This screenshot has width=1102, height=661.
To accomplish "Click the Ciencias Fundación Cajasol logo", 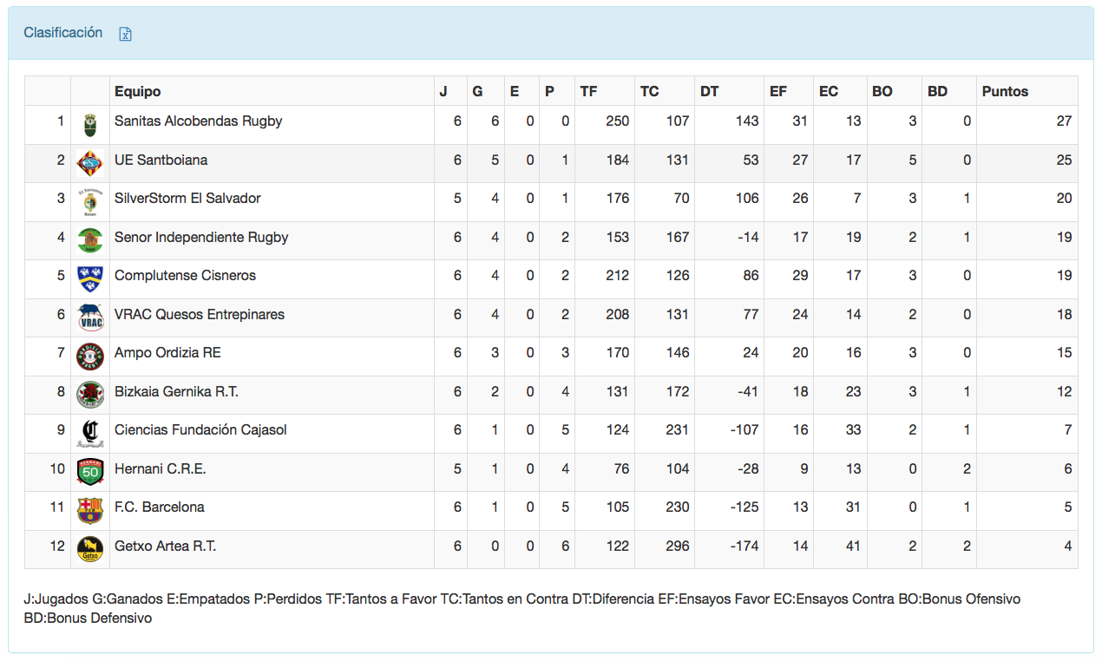I will click(90, 432).
